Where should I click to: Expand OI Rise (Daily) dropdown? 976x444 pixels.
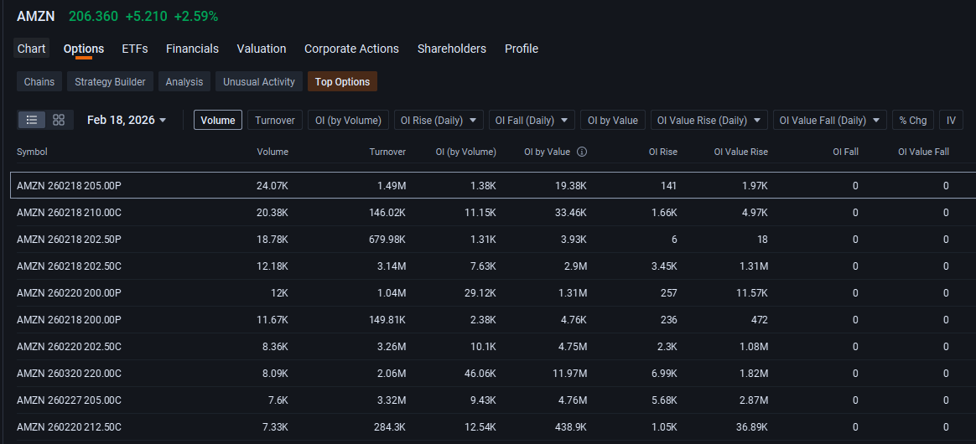(439, 120)
